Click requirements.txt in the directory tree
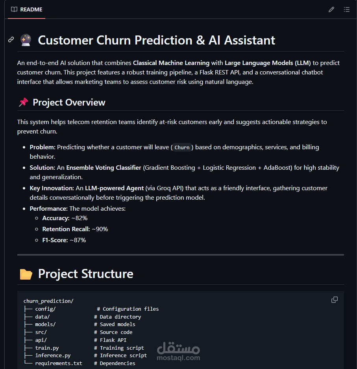The height and width of the screenshot is (369, 357). [59, 363]
